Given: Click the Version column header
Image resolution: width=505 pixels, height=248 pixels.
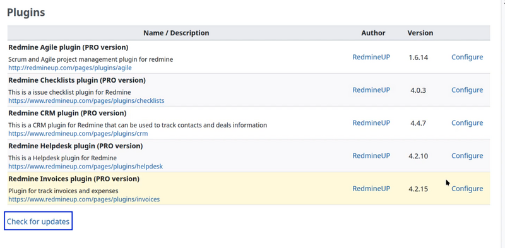Looking at the screenshot, I should point(420,33).
